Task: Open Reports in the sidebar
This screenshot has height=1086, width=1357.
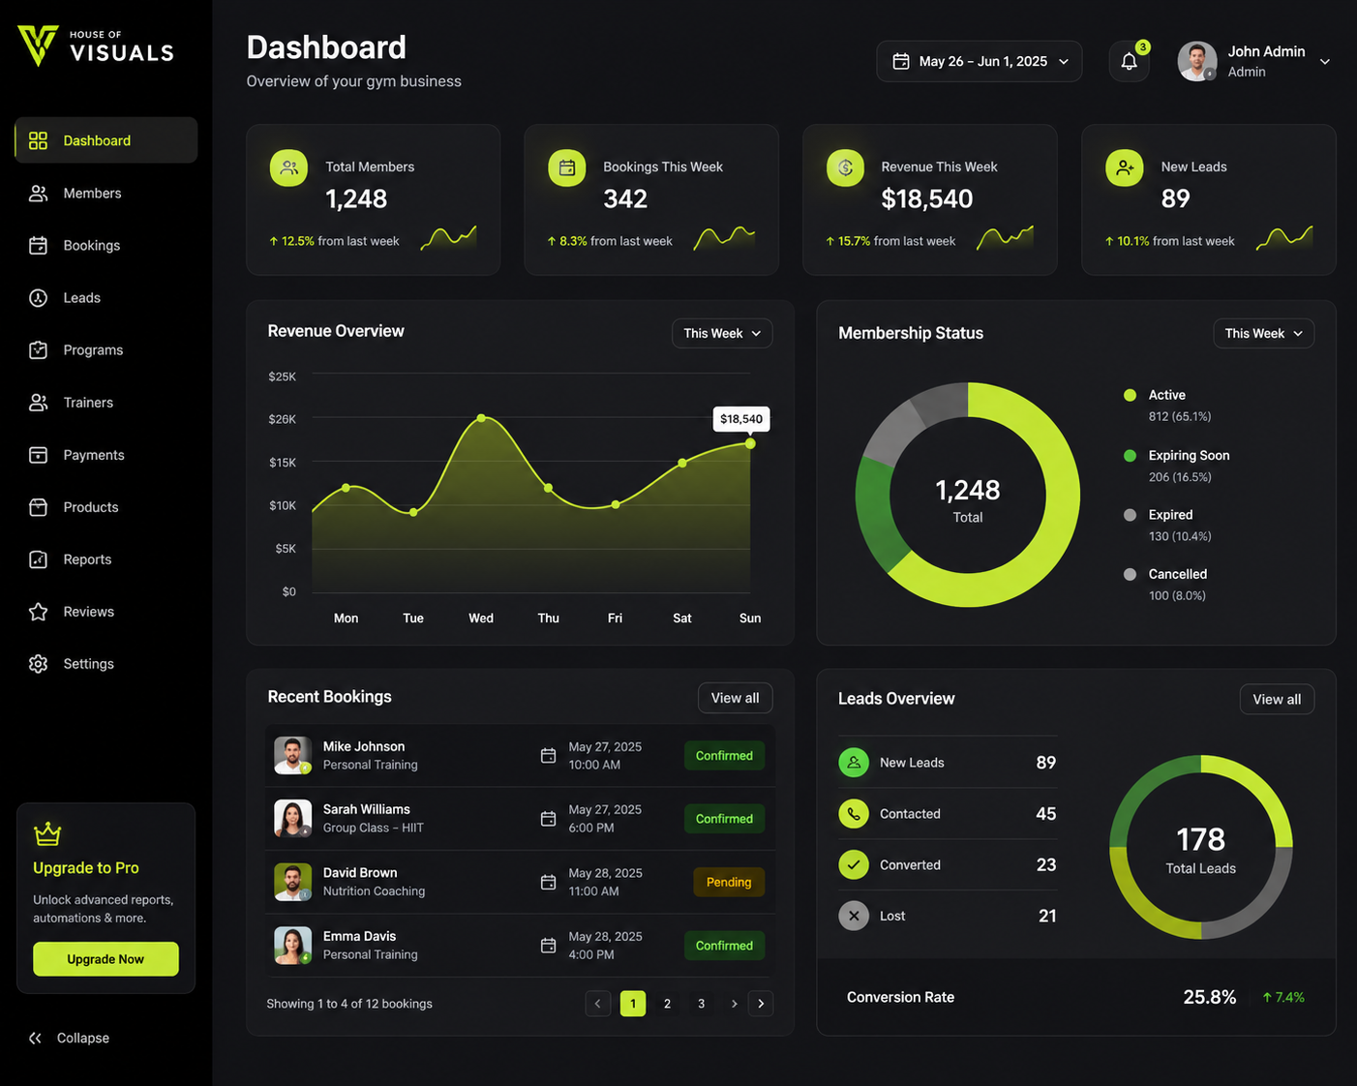Action: [x=106, y=559]
